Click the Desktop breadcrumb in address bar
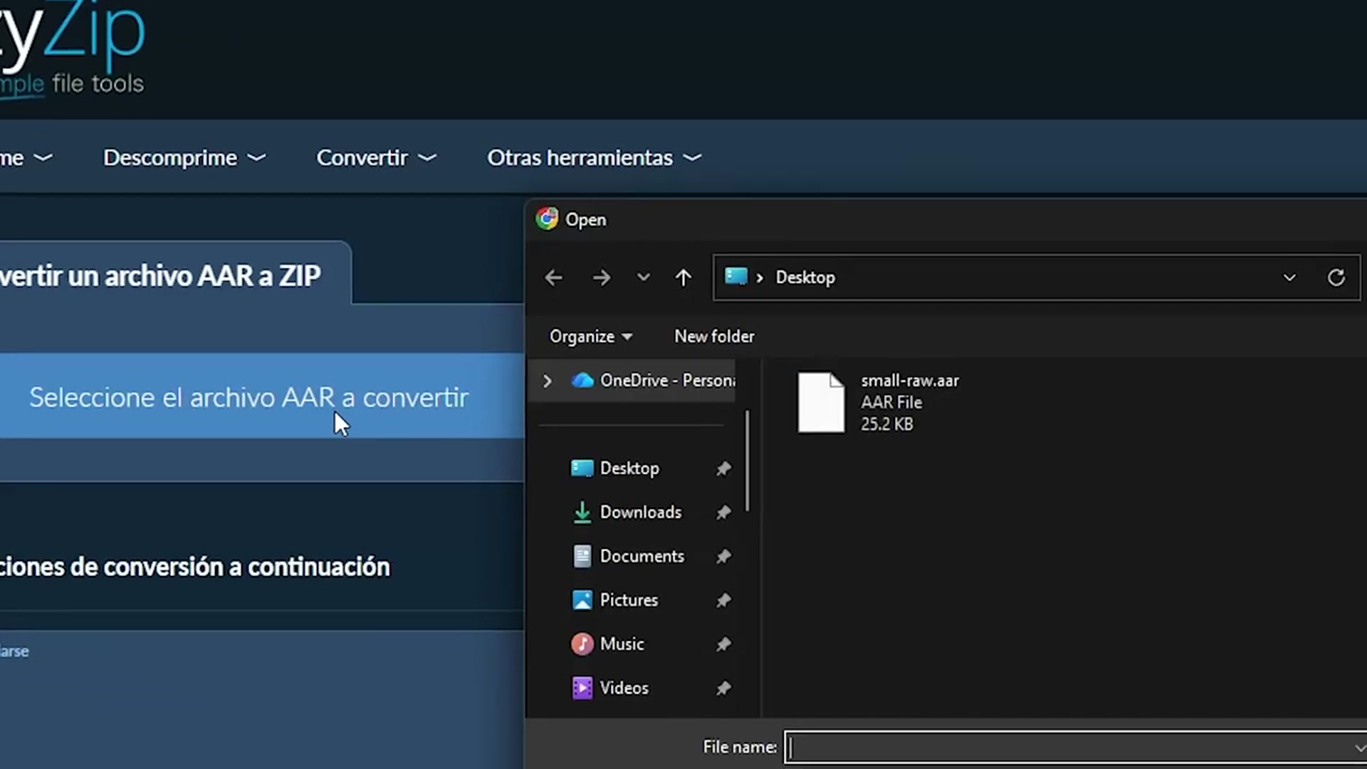This screenshot has width=1367, height=769. point(805,277)
